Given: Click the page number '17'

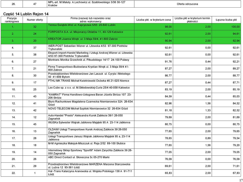Looking at the screenshot, I should [241, 180].
